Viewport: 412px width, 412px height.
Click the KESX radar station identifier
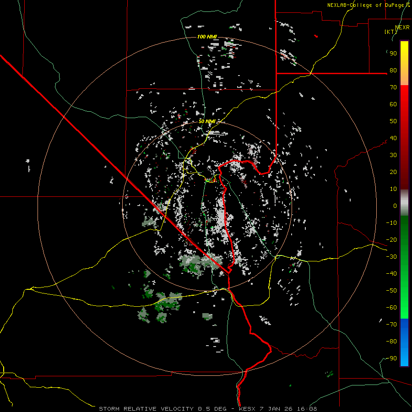pyautogui.click(x=247, y=409)
